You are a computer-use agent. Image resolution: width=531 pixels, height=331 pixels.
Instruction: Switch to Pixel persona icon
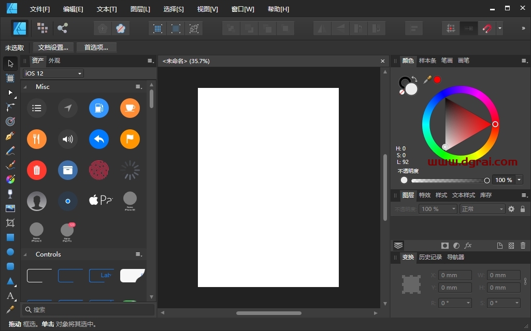coord(42,28)
